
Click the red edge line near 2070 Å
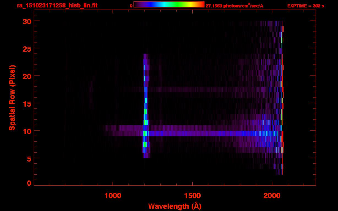coord(283,98)
